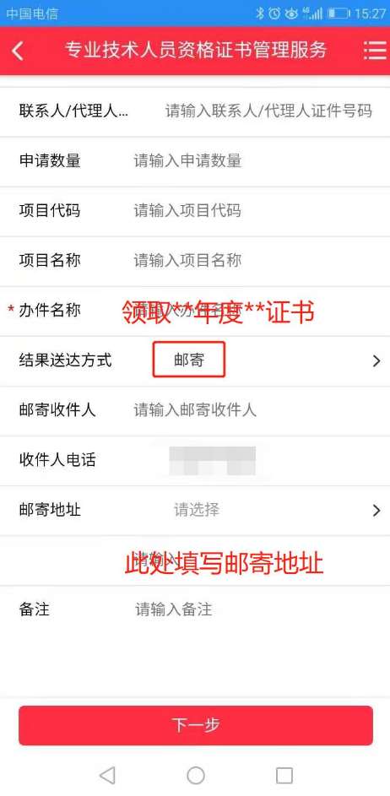
Task: Click the 下一步 button
Action: point(196,725)
